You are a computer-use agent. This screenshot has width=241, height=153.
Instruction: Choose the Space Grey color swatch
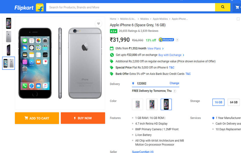pos(166,104)
